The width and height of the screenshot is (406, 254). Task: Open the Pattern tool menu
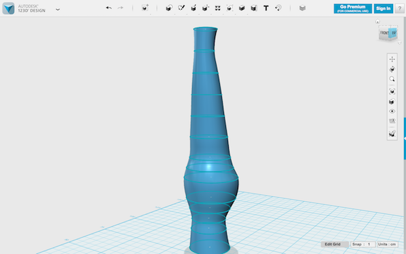217,8
